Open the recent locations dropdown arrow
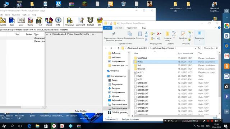 (x=115, y=48)
